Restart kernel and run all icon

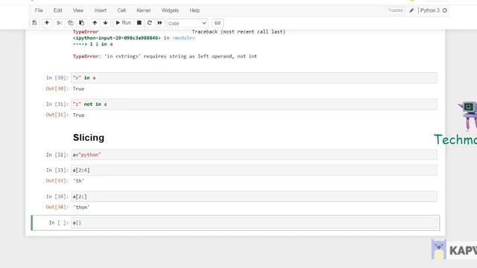(x=159, y=23)
